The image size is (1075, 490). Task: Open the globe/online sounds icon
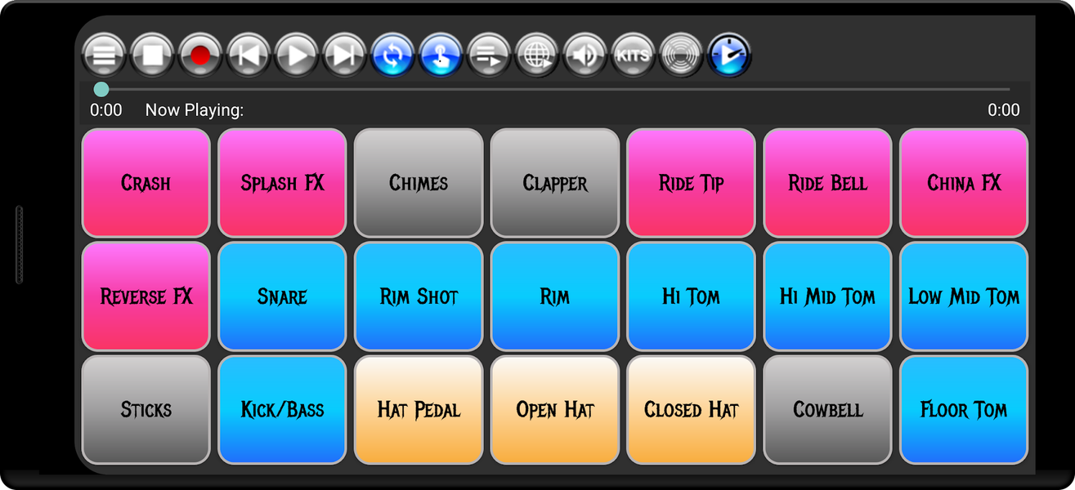click(x=536, y=56)
